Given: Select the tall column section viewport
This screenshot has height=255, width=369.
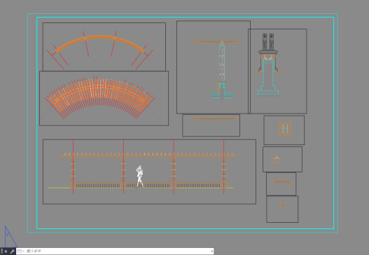Looking at the screenshot, I should [214, 67].
